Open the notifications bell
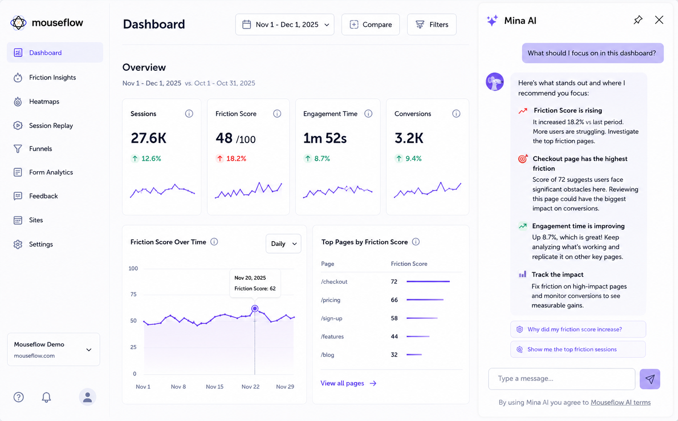Viewport: 678px width, 421px height. 46,397
